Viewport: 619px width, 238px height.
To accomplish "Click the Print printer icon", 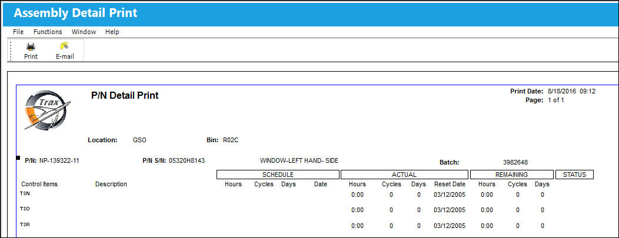I will click(31, 46).
